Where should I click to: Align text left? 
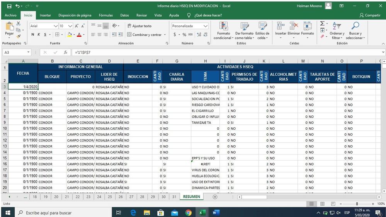click(93, 35)
